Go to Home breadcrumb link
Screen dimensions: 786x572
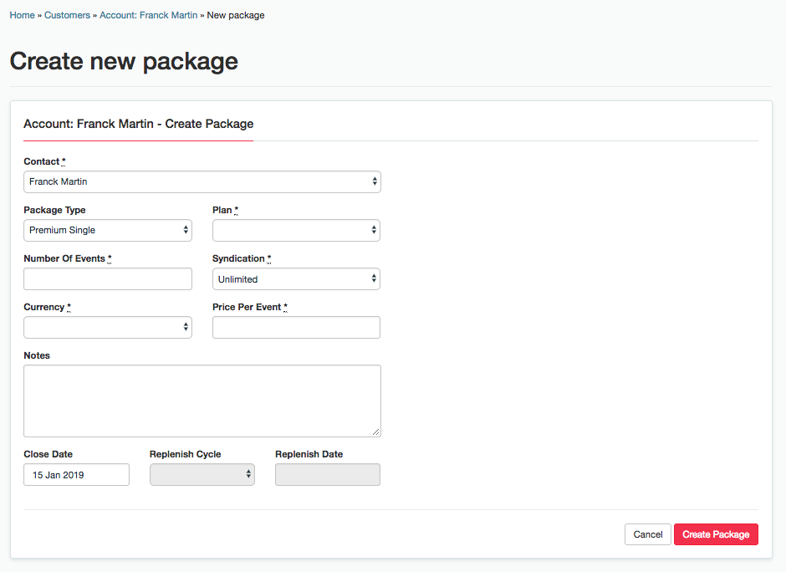coord(22,15)
